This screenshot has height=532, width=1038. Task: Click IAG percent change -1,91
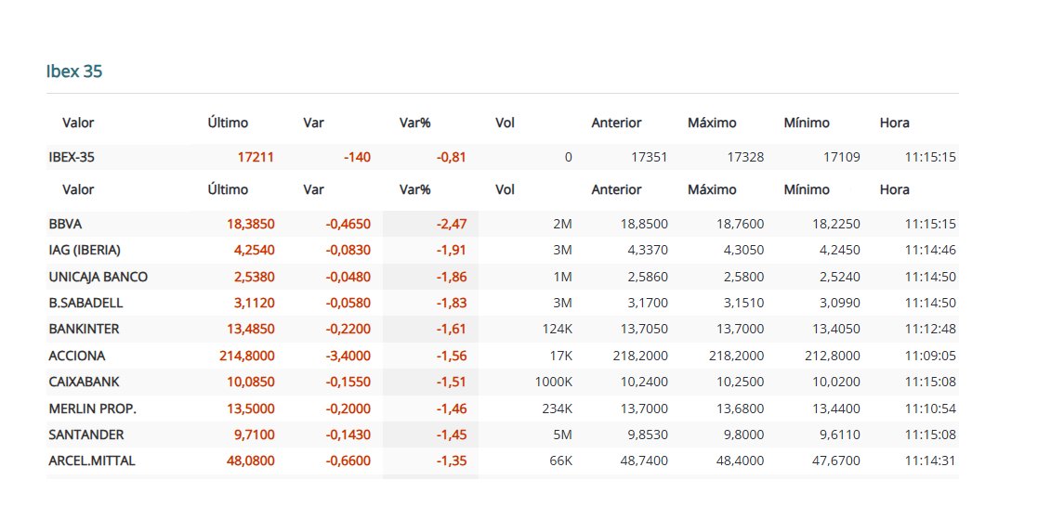click(x=452, y=250)
